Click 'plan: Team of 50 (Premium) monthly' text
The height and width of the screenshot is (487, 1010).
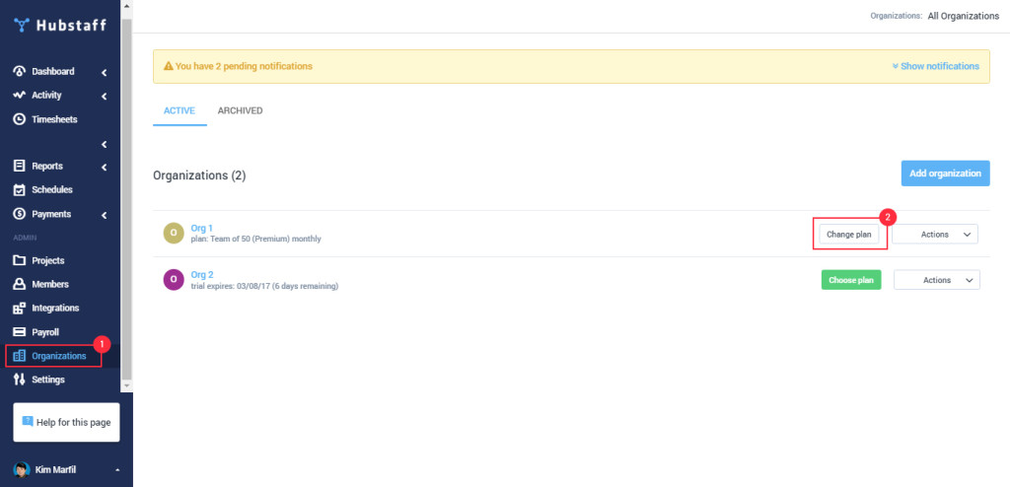(x=255, y=239)
